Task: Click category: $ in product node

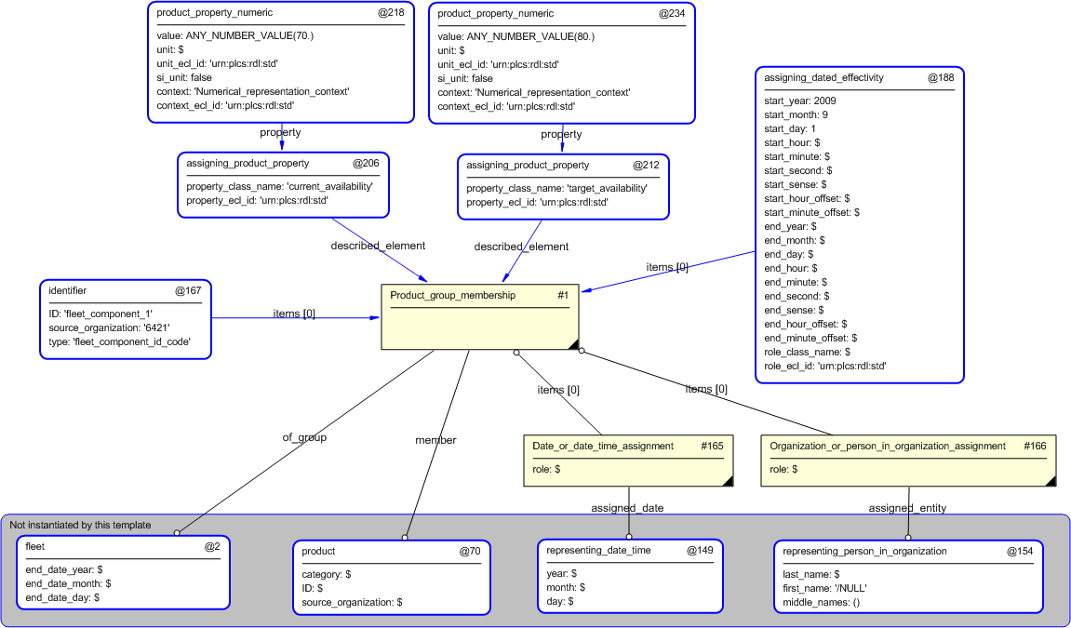Action: (x=327, y=575)
